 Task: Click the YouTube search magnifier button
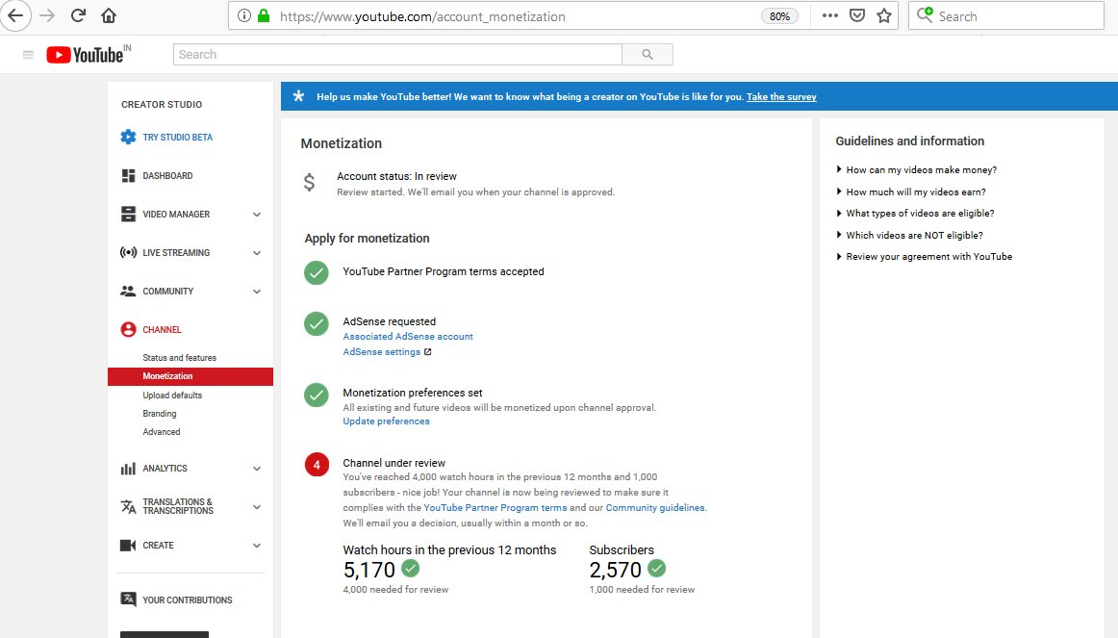coord(648,54)
